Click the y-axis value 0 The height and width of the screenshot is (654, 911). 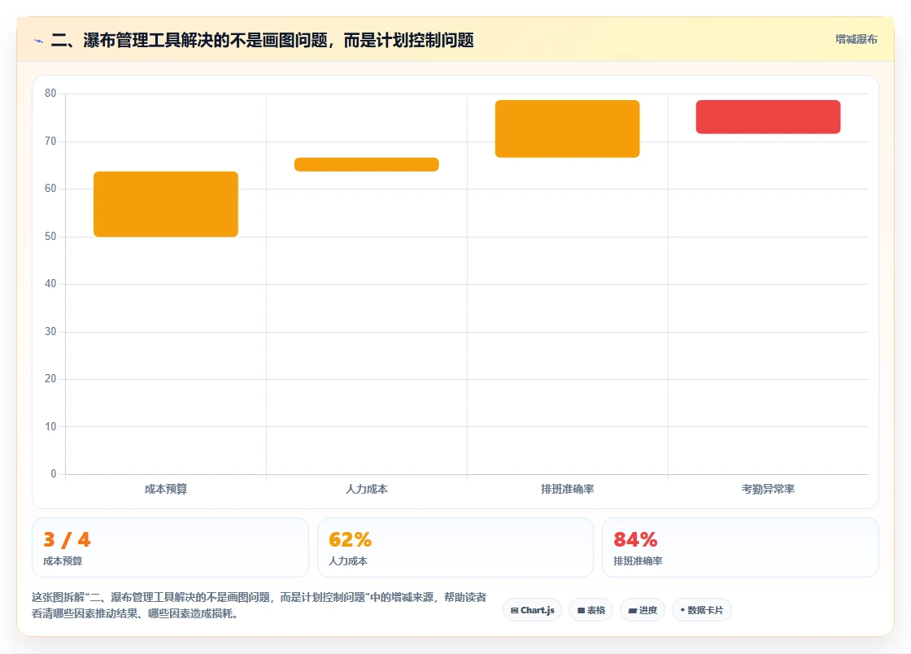click(54, 474)
